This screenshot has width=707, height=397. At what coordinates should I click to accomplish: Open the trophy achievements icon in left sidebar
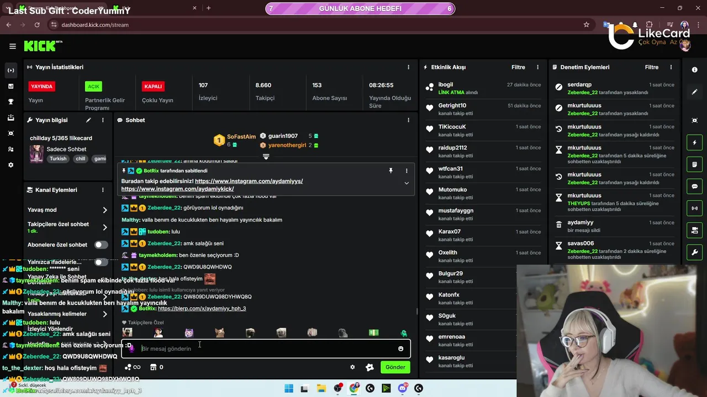pyautogui.click(x=10, y=102)
